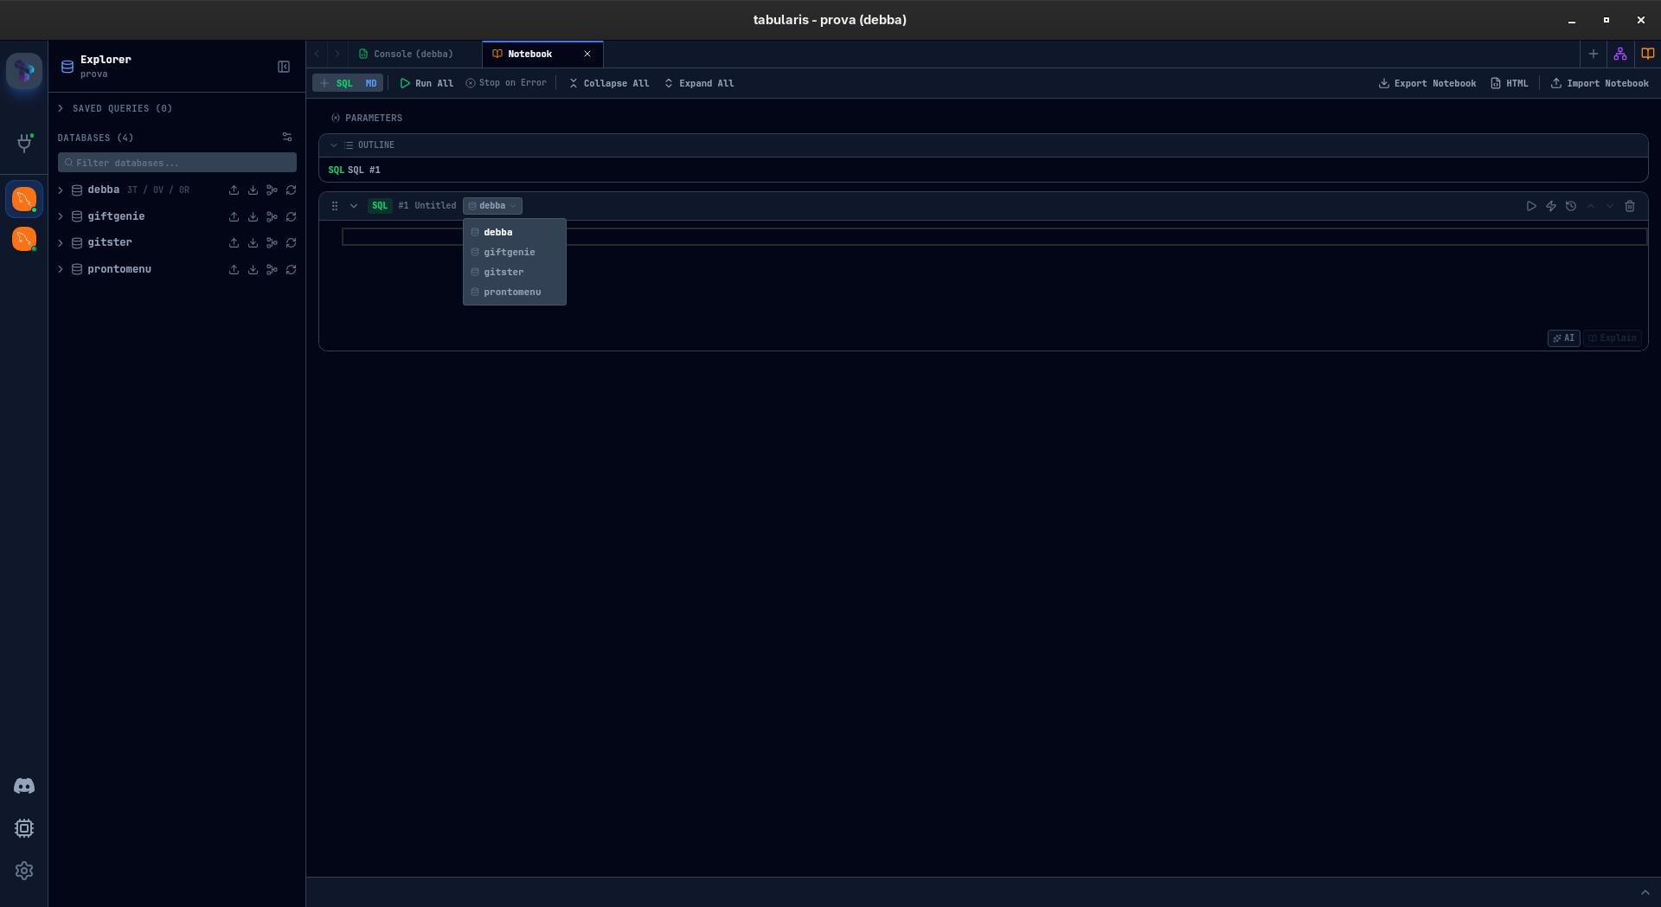The width and height of the screenshot is (1661, 907).
Task: Toggle the database filter options icon
Action: pyautogui.click(x=287, y=137)
